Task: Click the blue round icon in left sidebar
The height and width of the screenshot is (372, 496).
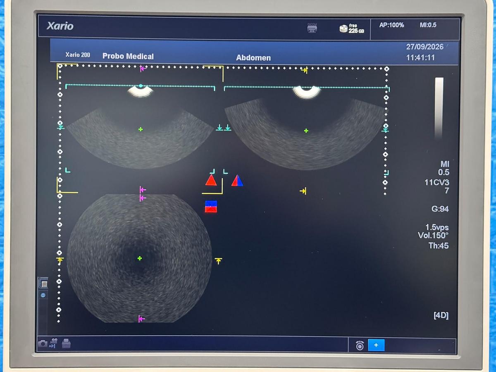Action: tap(43, 296)
